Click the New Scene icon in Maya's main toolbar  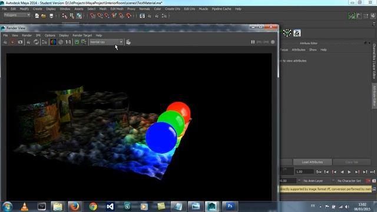pyautogui.click(x=37, y=16)
